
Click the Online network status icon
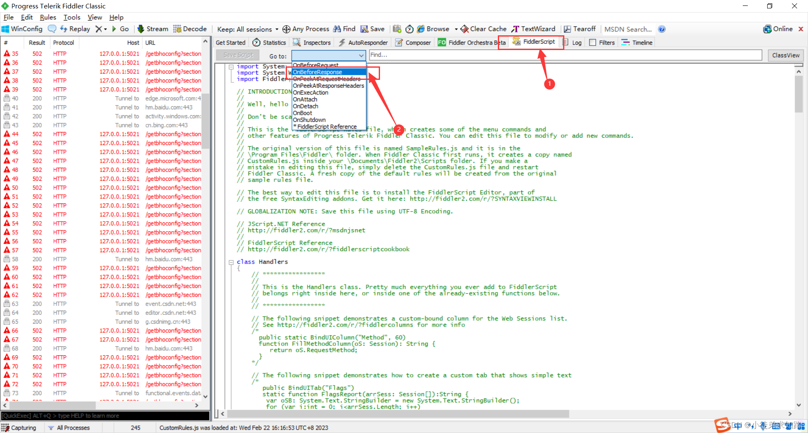pyautogui.click(x=778, y=29)
